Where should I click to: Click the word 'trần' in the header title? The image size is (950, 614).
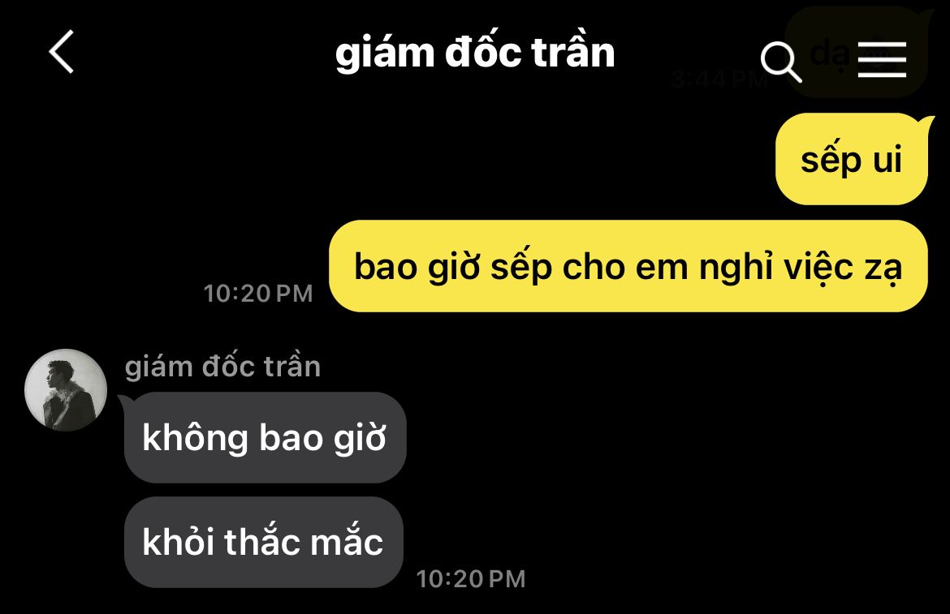click(x=573, y=52)
